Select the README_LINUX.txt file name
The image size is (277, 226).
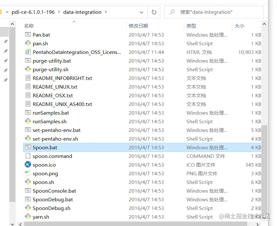55,87
